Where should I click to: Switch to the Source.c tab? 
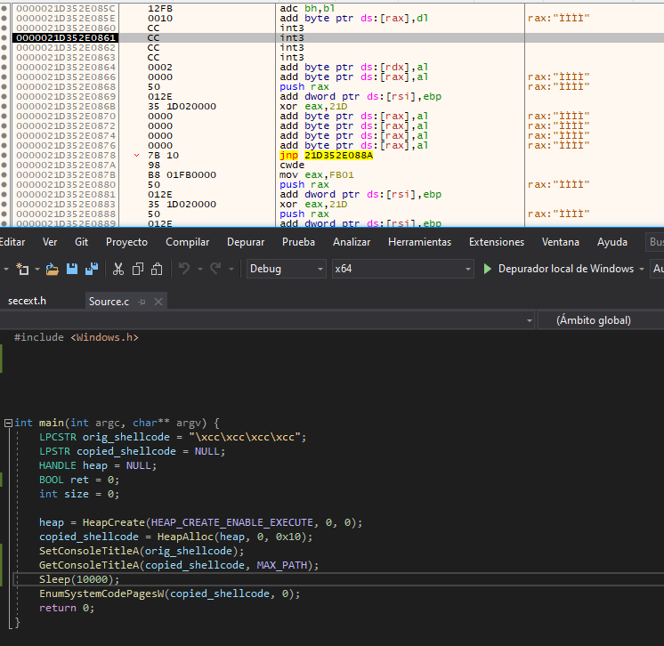click(109, 302)
